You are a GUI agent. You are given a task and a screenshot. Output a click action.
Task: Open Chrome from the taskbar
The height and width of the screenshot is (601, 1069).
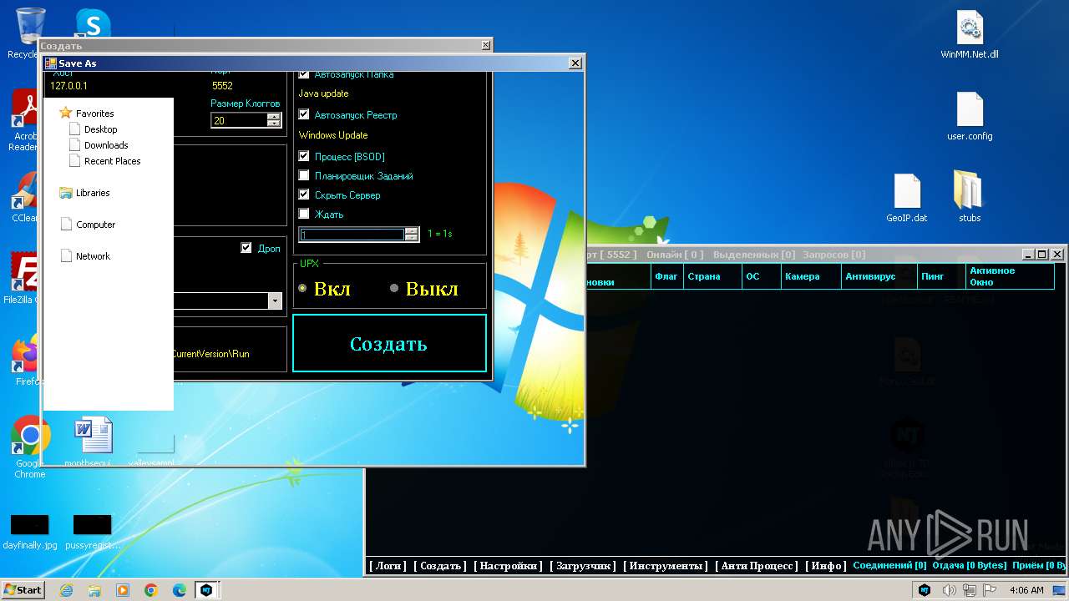[151, 590]
